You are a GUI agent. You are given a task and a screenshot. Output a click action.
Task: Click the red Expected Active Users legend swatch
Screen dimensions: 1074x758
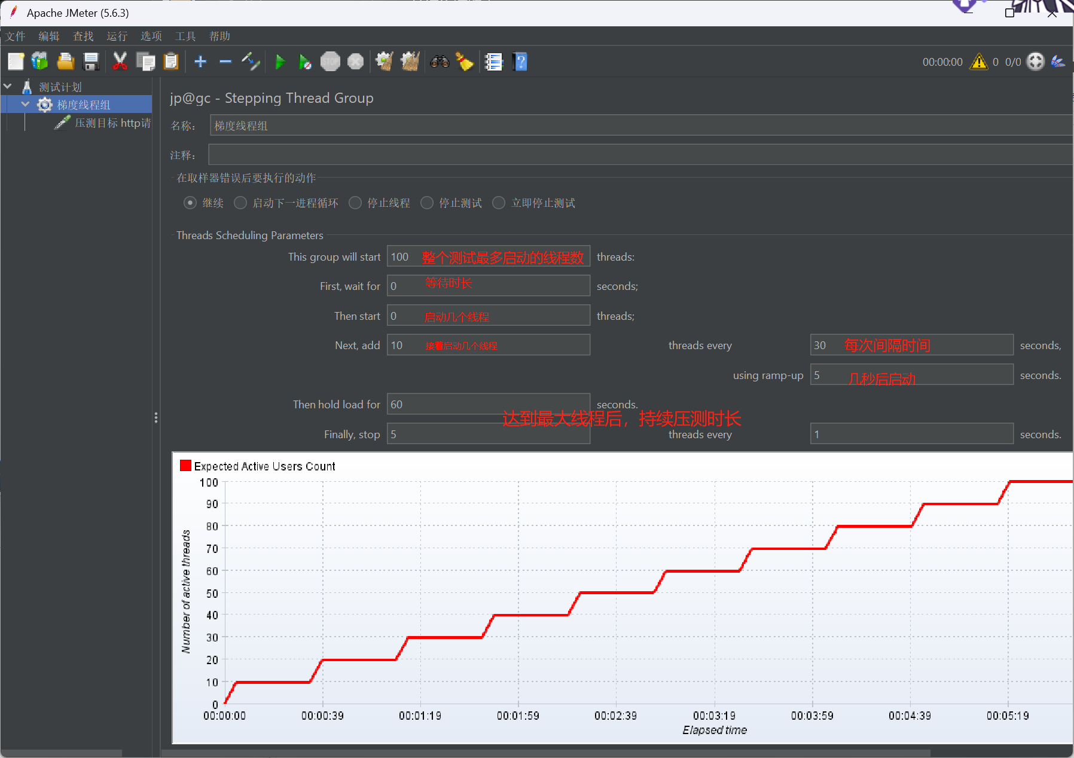(x=185, y=466)
